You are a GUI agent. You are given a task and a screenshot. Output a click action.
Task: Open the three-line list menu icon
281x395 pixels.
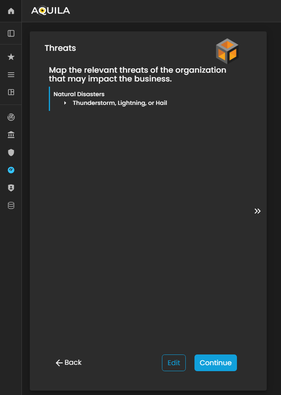(x=11, y=75)
